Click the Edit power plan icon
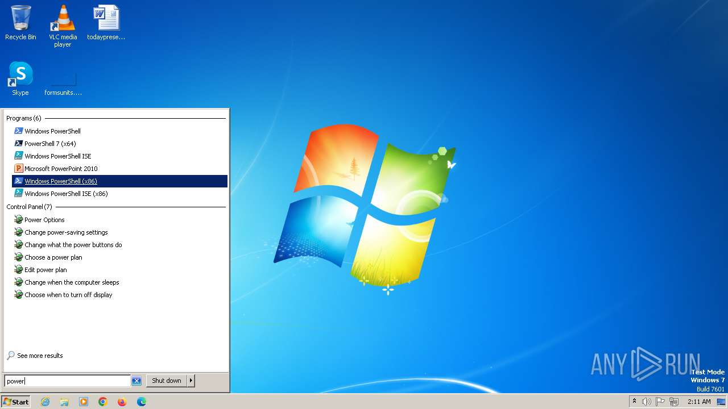Image resolution: width=728 pixels, height=409 pixels. pos(19,270)
